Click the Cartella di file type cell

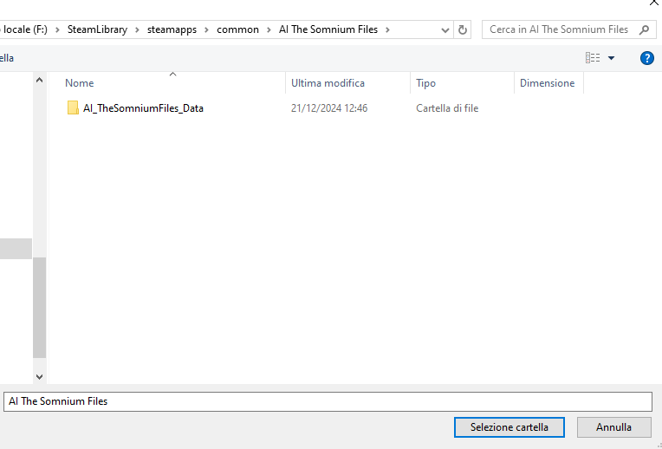pos(447,108)
